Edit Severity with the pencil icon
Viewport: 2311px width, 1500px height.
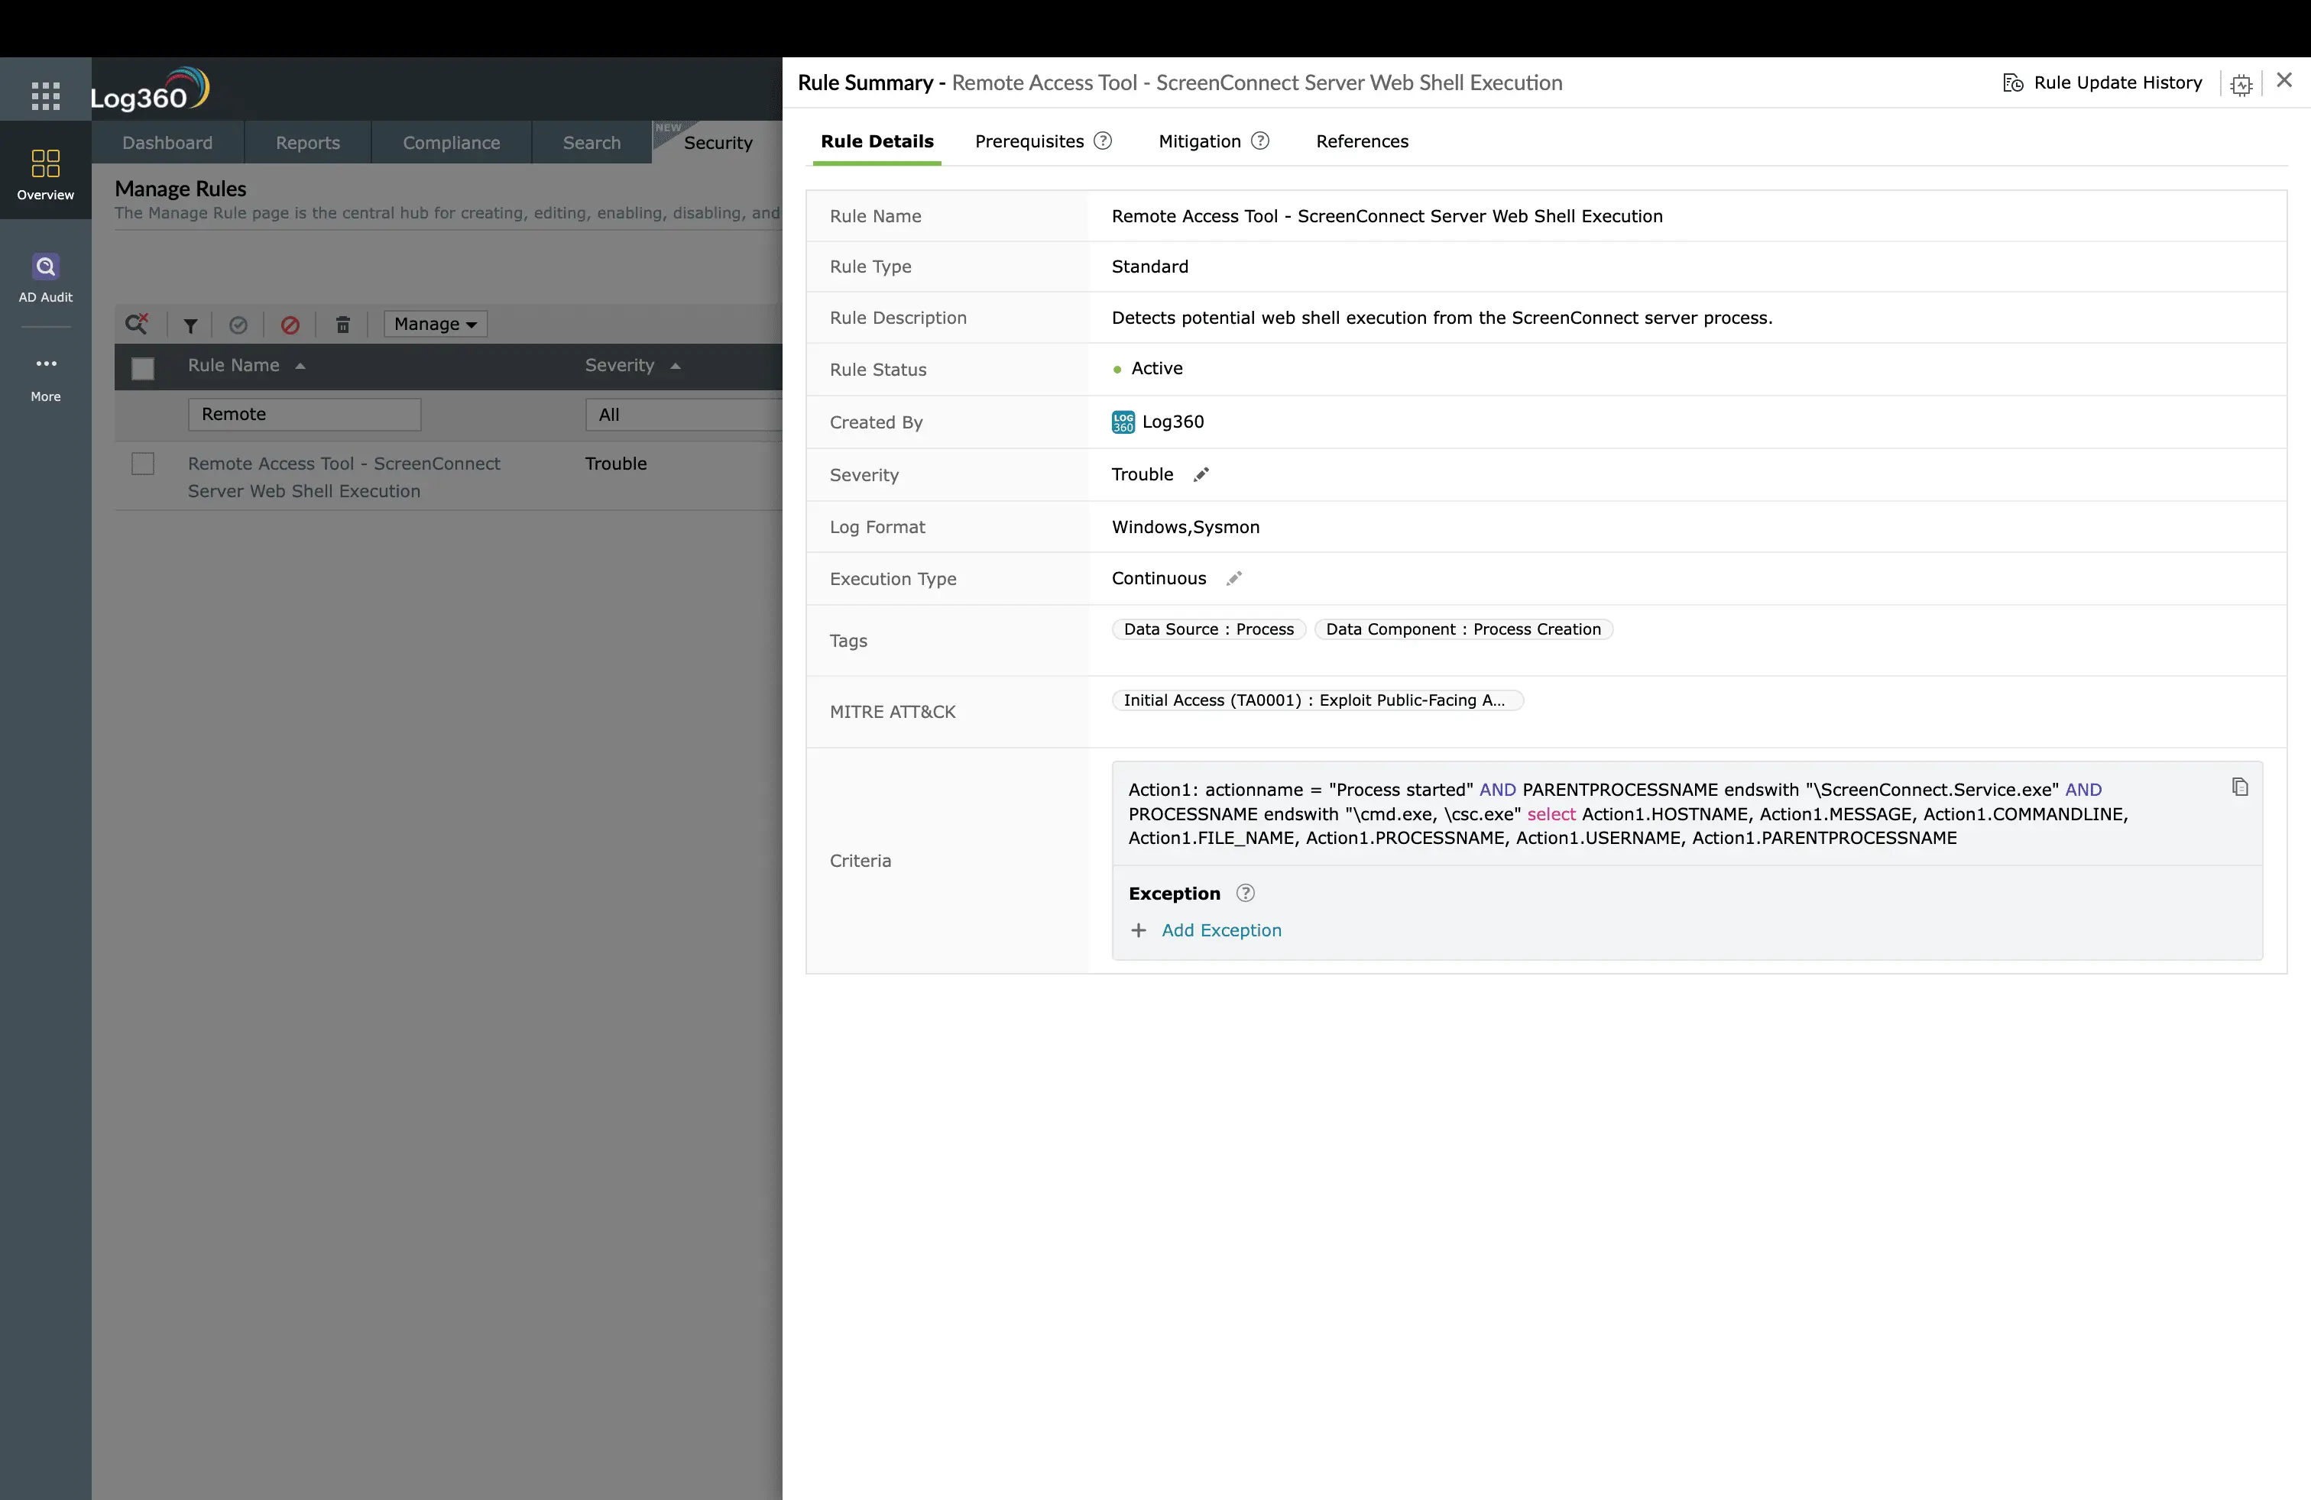point(1201,474)
